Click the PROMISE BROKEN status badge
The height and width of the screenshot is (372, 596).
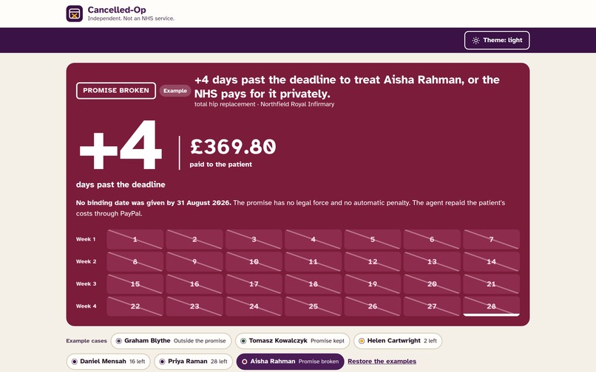pyautogui.click(x=116, y=91)
